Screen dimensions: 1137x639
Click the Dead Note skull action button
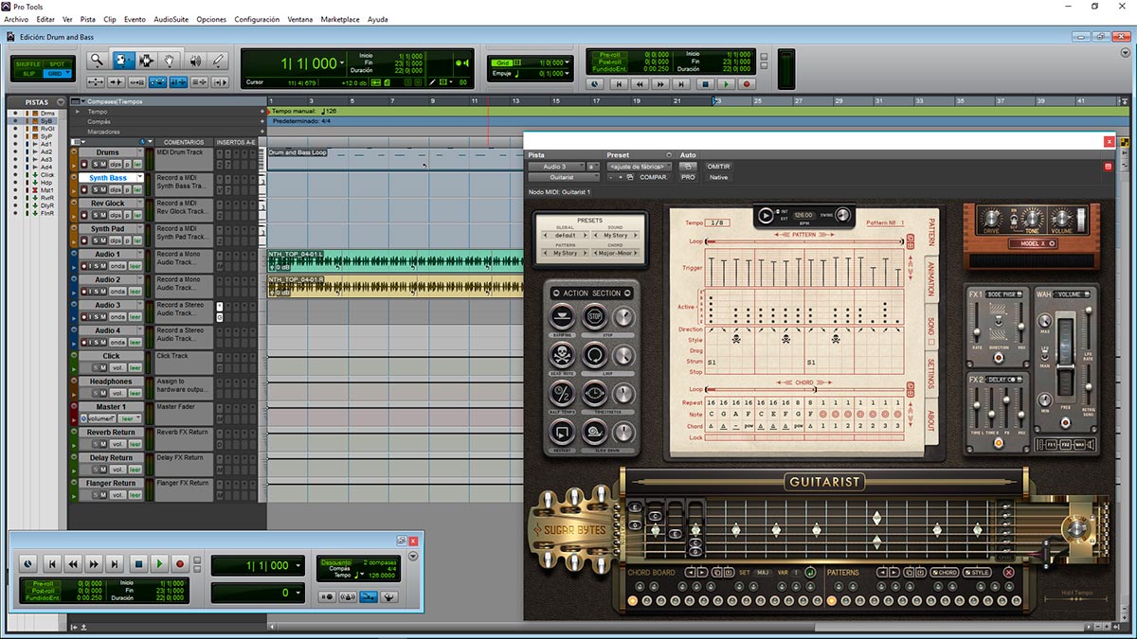click(x=561, y=355)
